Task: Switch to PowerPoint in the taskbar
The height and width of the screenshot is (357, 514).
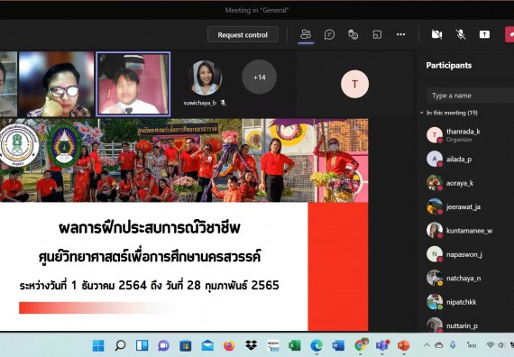Action: pyautogui.click(x=403, y=345)
